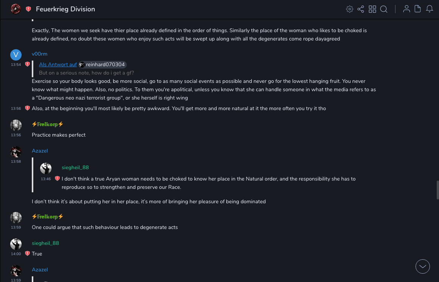Open the apps grid icon in header

[372, 9]
